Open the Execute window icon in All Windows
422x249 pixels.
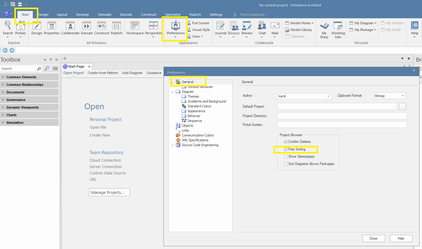click(87, 29)
